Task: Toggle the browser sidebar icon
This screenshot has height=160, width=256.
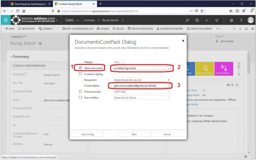Action: coord(237,11)
